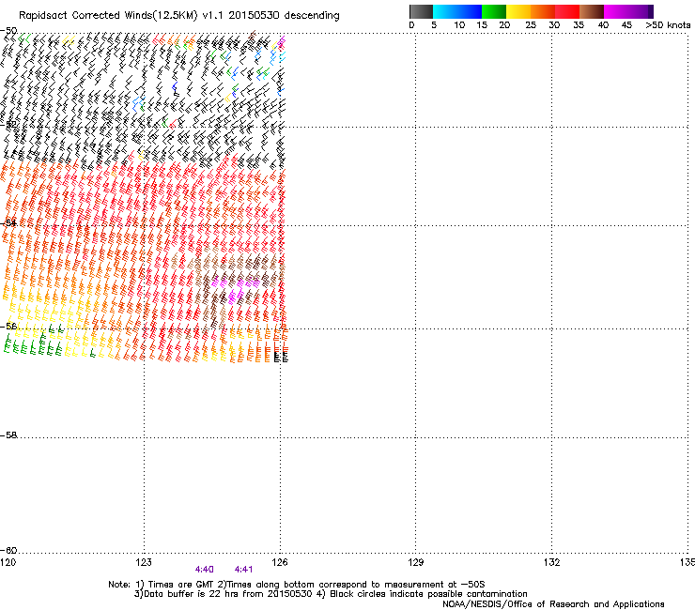Click the green 15-20 knots legend swatch
Image resolution: width=695 pixels, height=610 pixels.
[494, 11]
